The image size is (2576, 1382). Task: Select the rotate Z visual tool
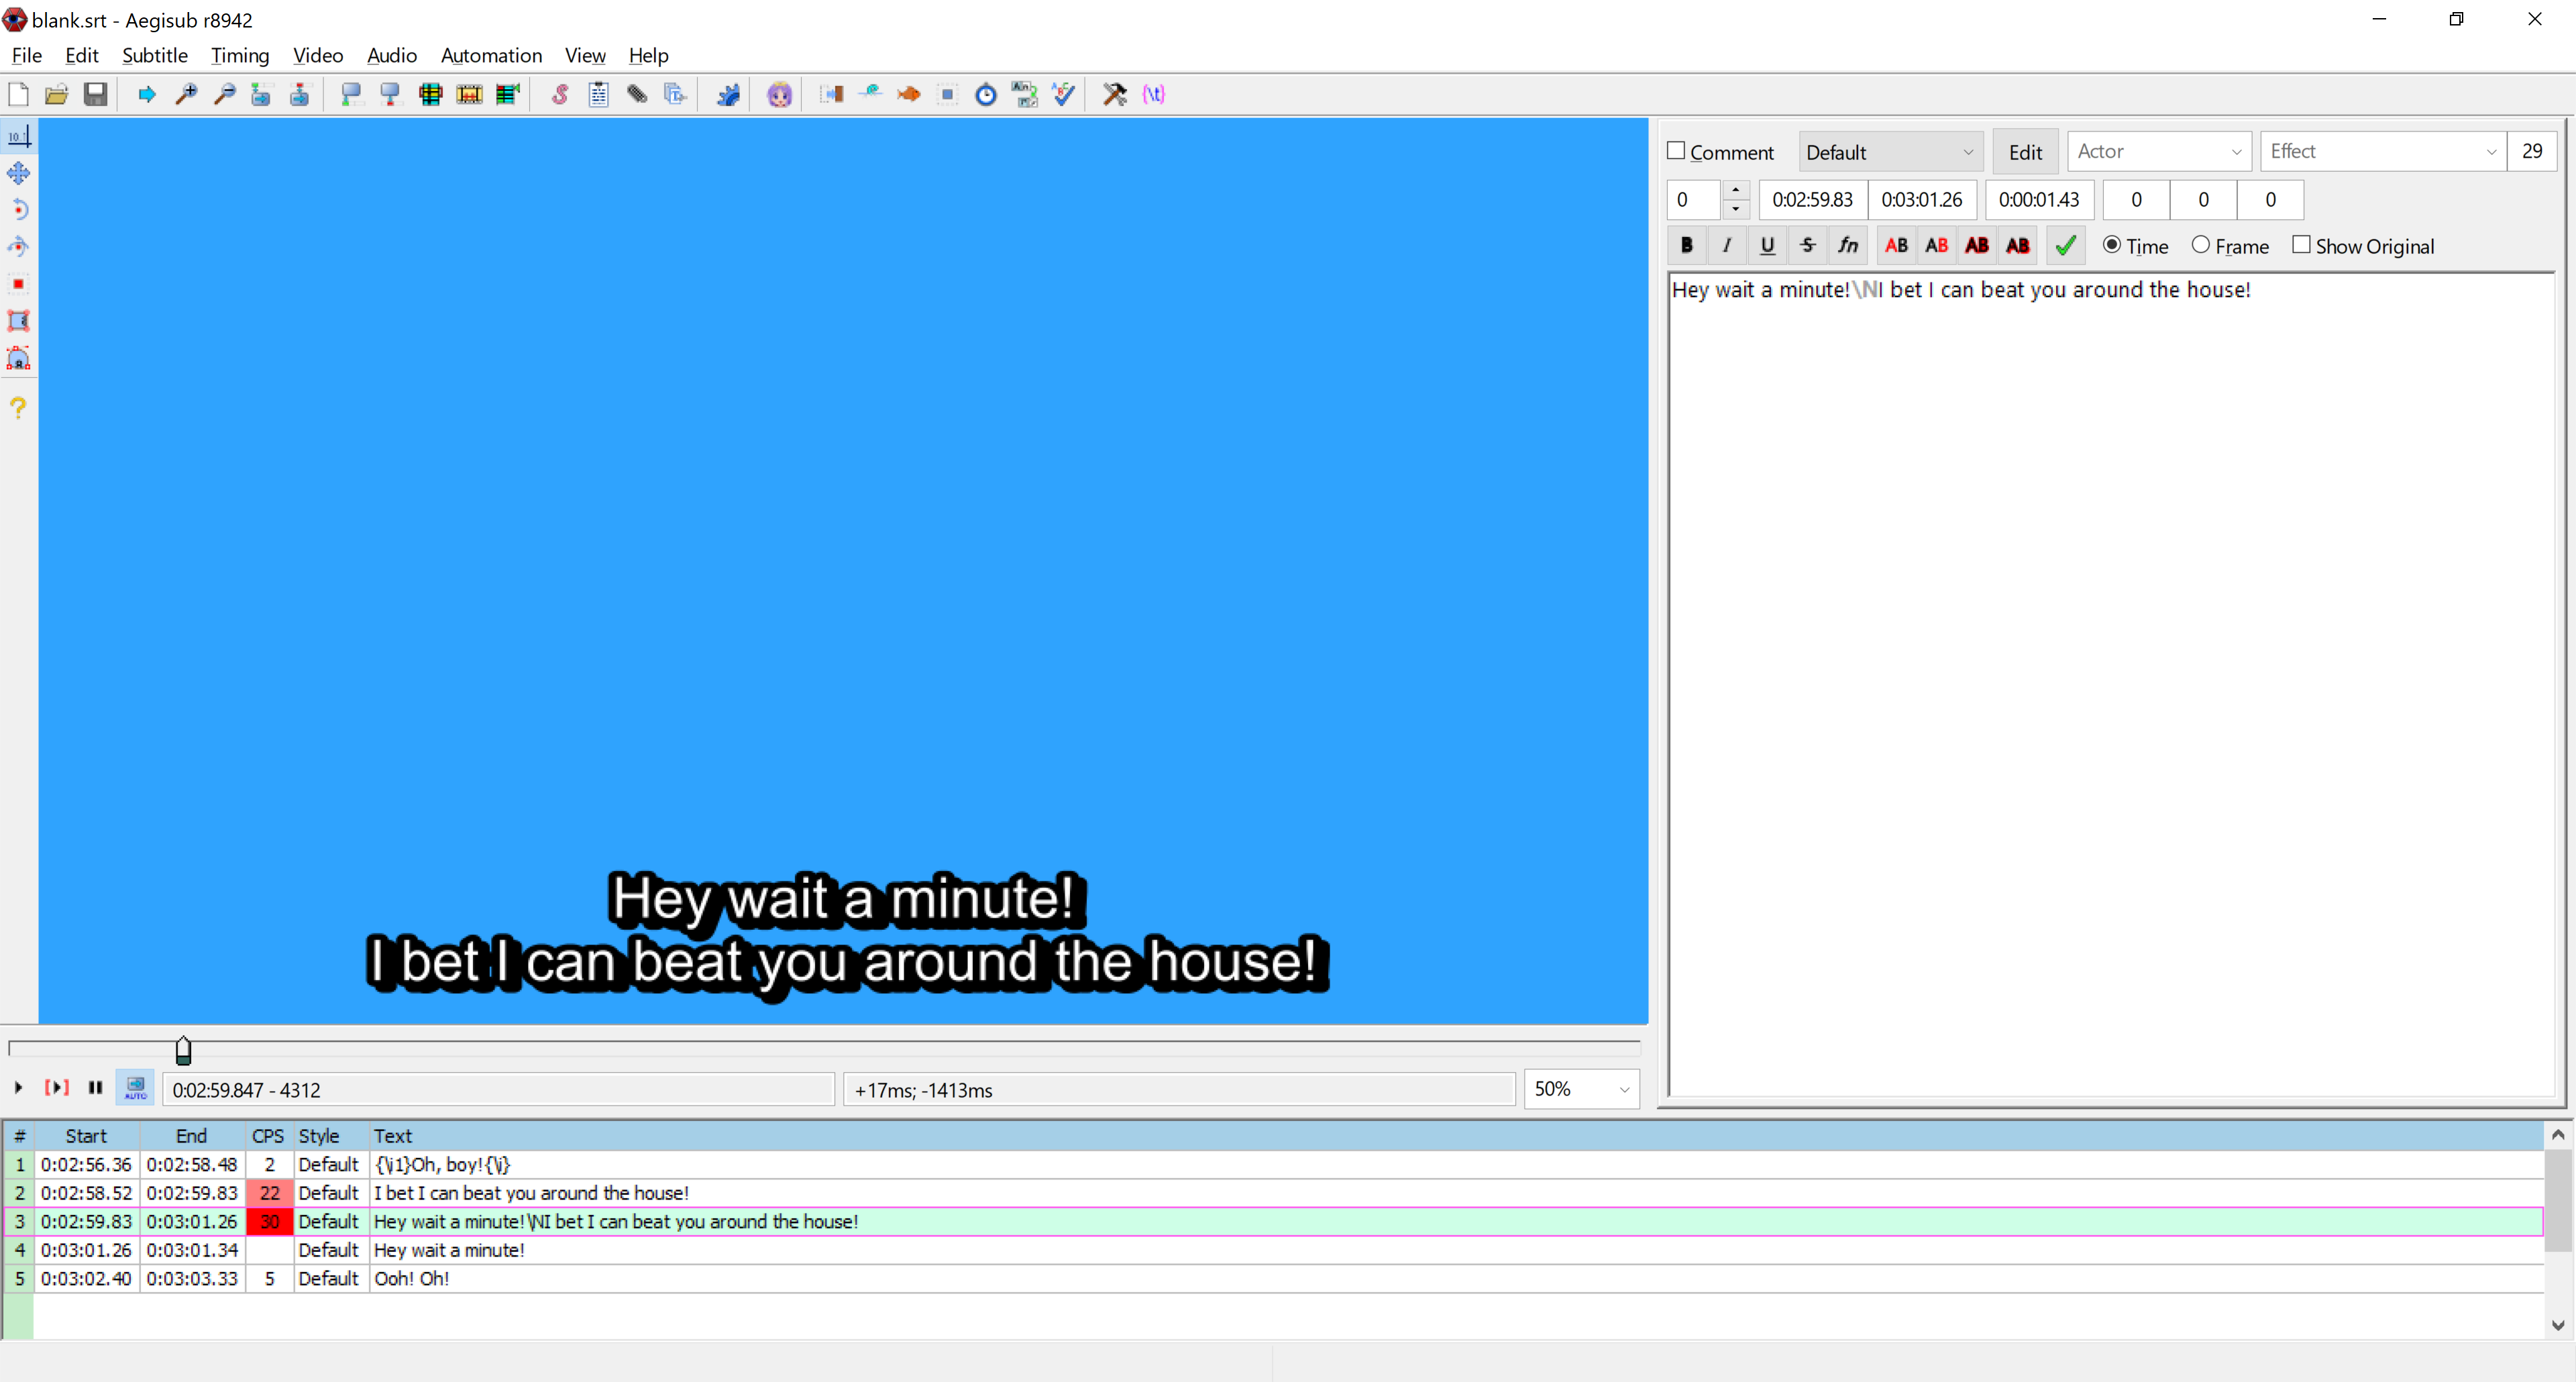(18, 209)
